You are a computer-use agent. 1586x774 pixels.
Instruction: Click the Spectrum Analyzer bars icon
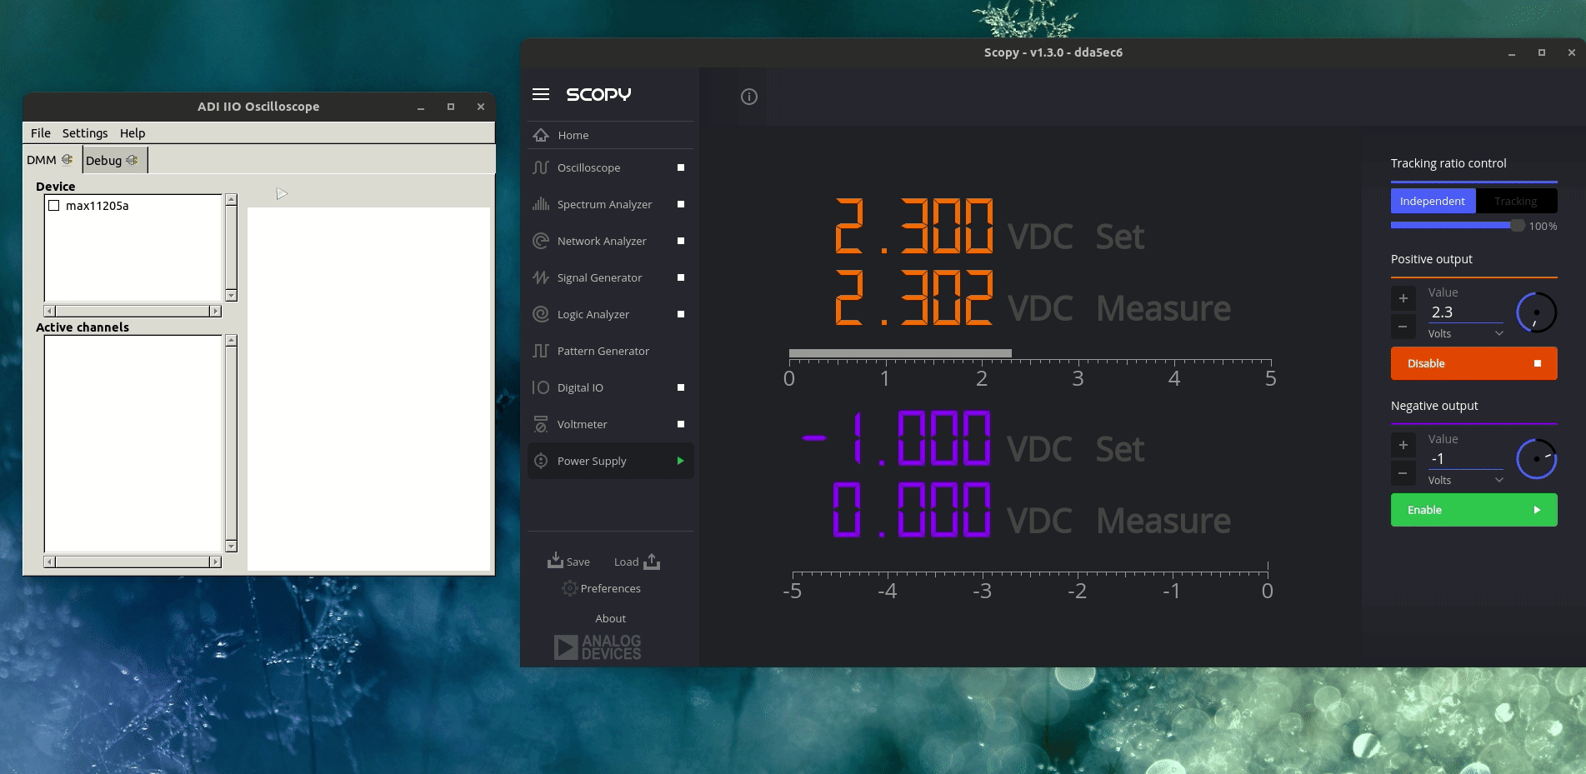click(x=541, y=204)
